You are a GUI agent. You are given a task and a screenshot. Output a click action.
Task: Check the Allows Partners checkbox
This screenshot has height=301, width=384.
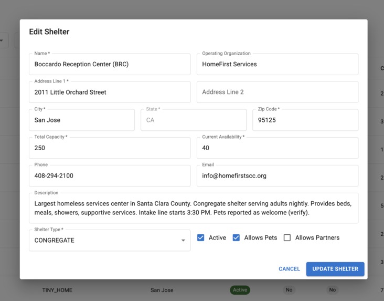pyautogui.click(x=287, y=238)
